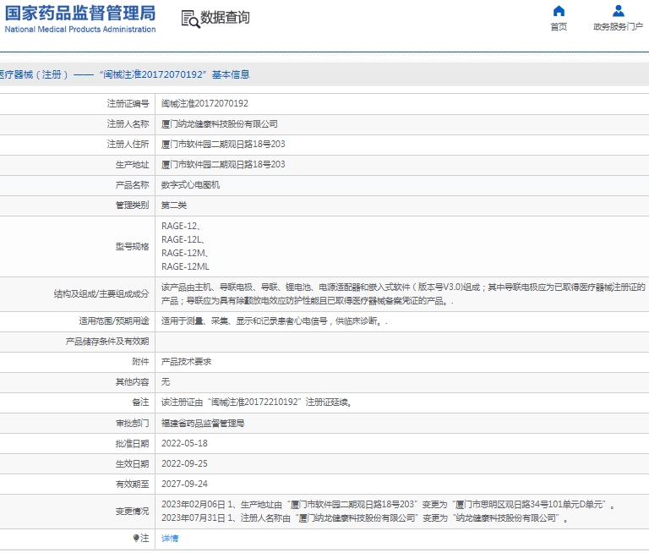Select model RAGE-12、 first line

pyautogui.click(x=181, y=226)
